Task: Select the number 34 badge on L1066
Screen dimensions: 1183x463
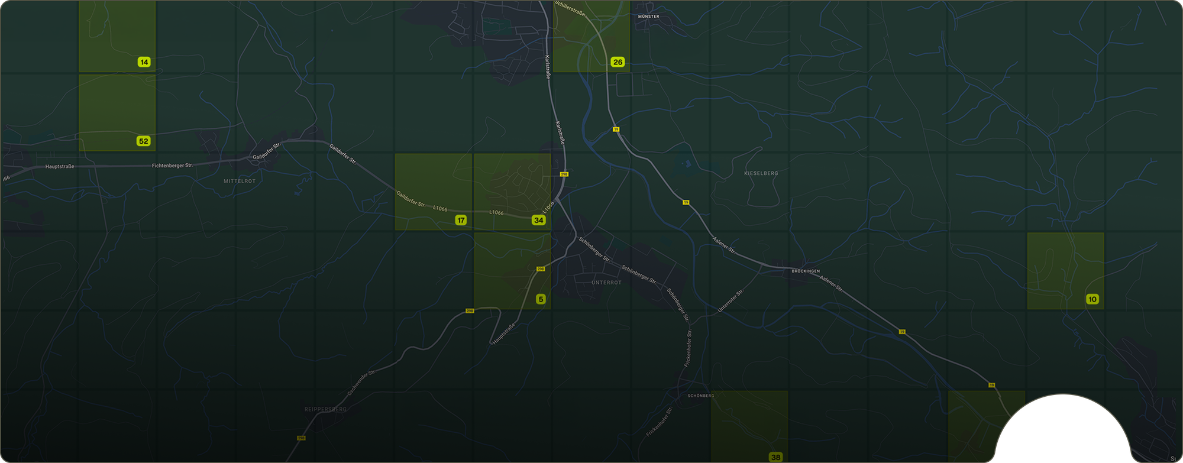Action: (x=538, y=220)
